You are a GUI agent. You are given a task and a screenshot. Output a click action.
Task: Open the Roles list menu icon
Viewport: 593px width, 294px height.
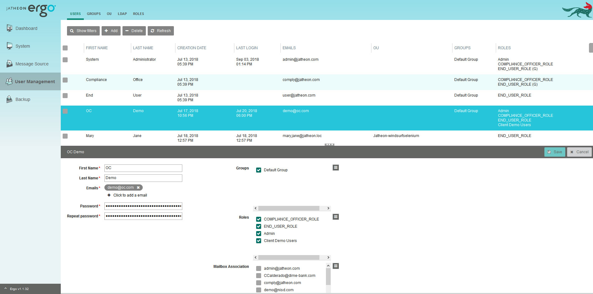[x=336, y=217]
